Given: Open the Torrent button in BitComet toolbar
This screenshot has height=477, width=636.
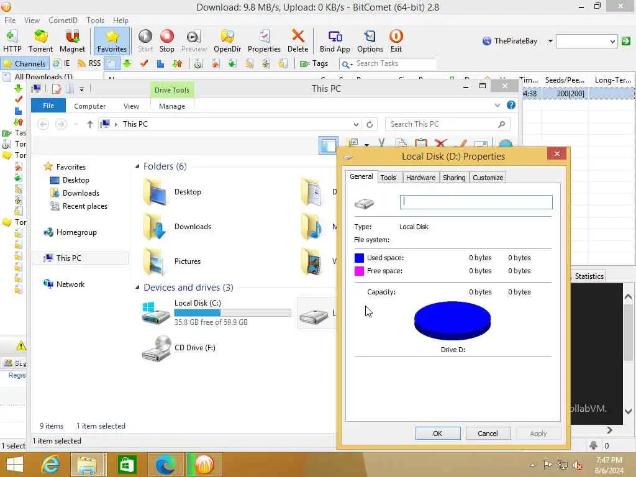Looking at the screenshot, I should click(x=40, y=41).
